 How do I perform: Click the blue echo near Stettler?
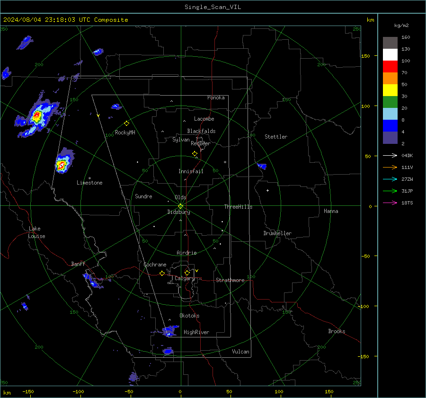tap(262, 166)
